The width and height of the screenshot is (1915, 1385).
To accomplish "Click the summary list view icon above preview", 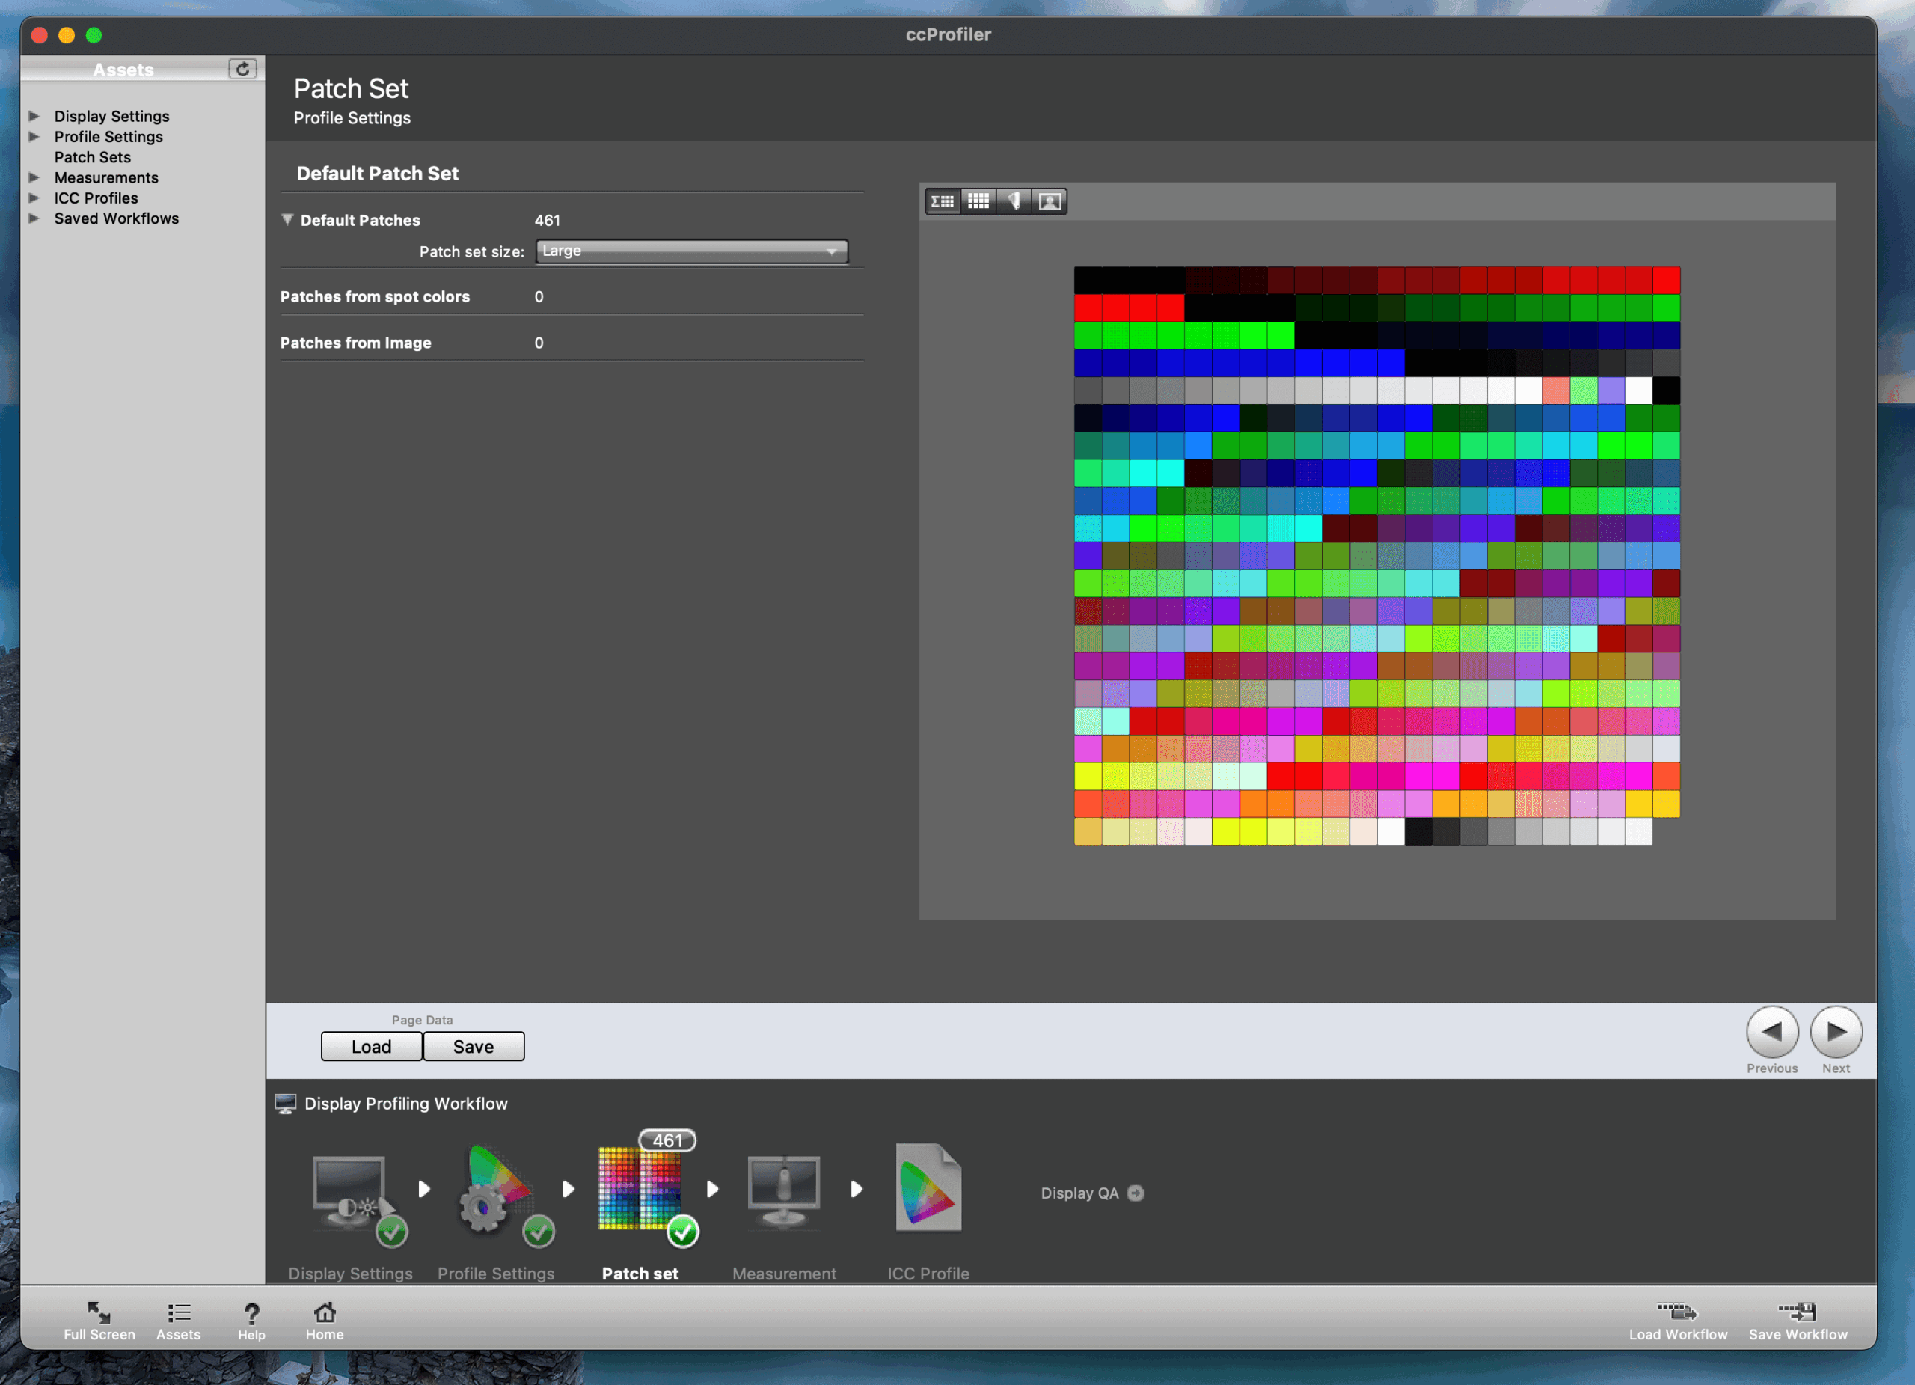I will (943, 201).
